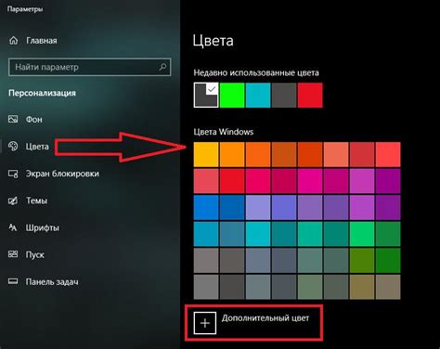The width and height of the screenshot is (440, 349).
Task: Click the Найти параметр search field
Action: pos(90,67)
